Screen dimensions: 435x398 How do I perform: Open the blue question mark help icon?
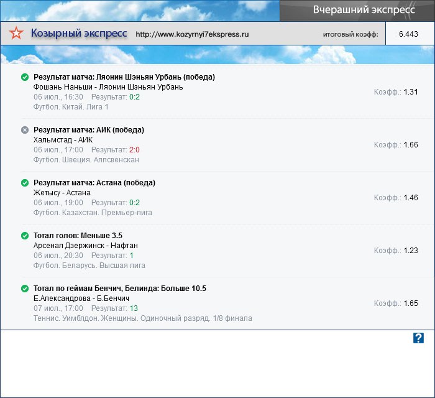click(x=418, y=338)
